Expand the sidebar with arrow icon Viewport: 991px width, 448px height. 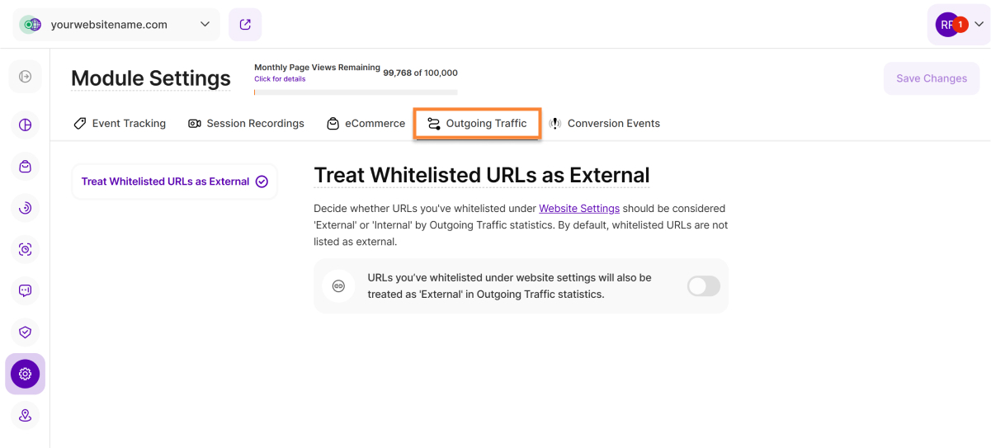point(25,77)
